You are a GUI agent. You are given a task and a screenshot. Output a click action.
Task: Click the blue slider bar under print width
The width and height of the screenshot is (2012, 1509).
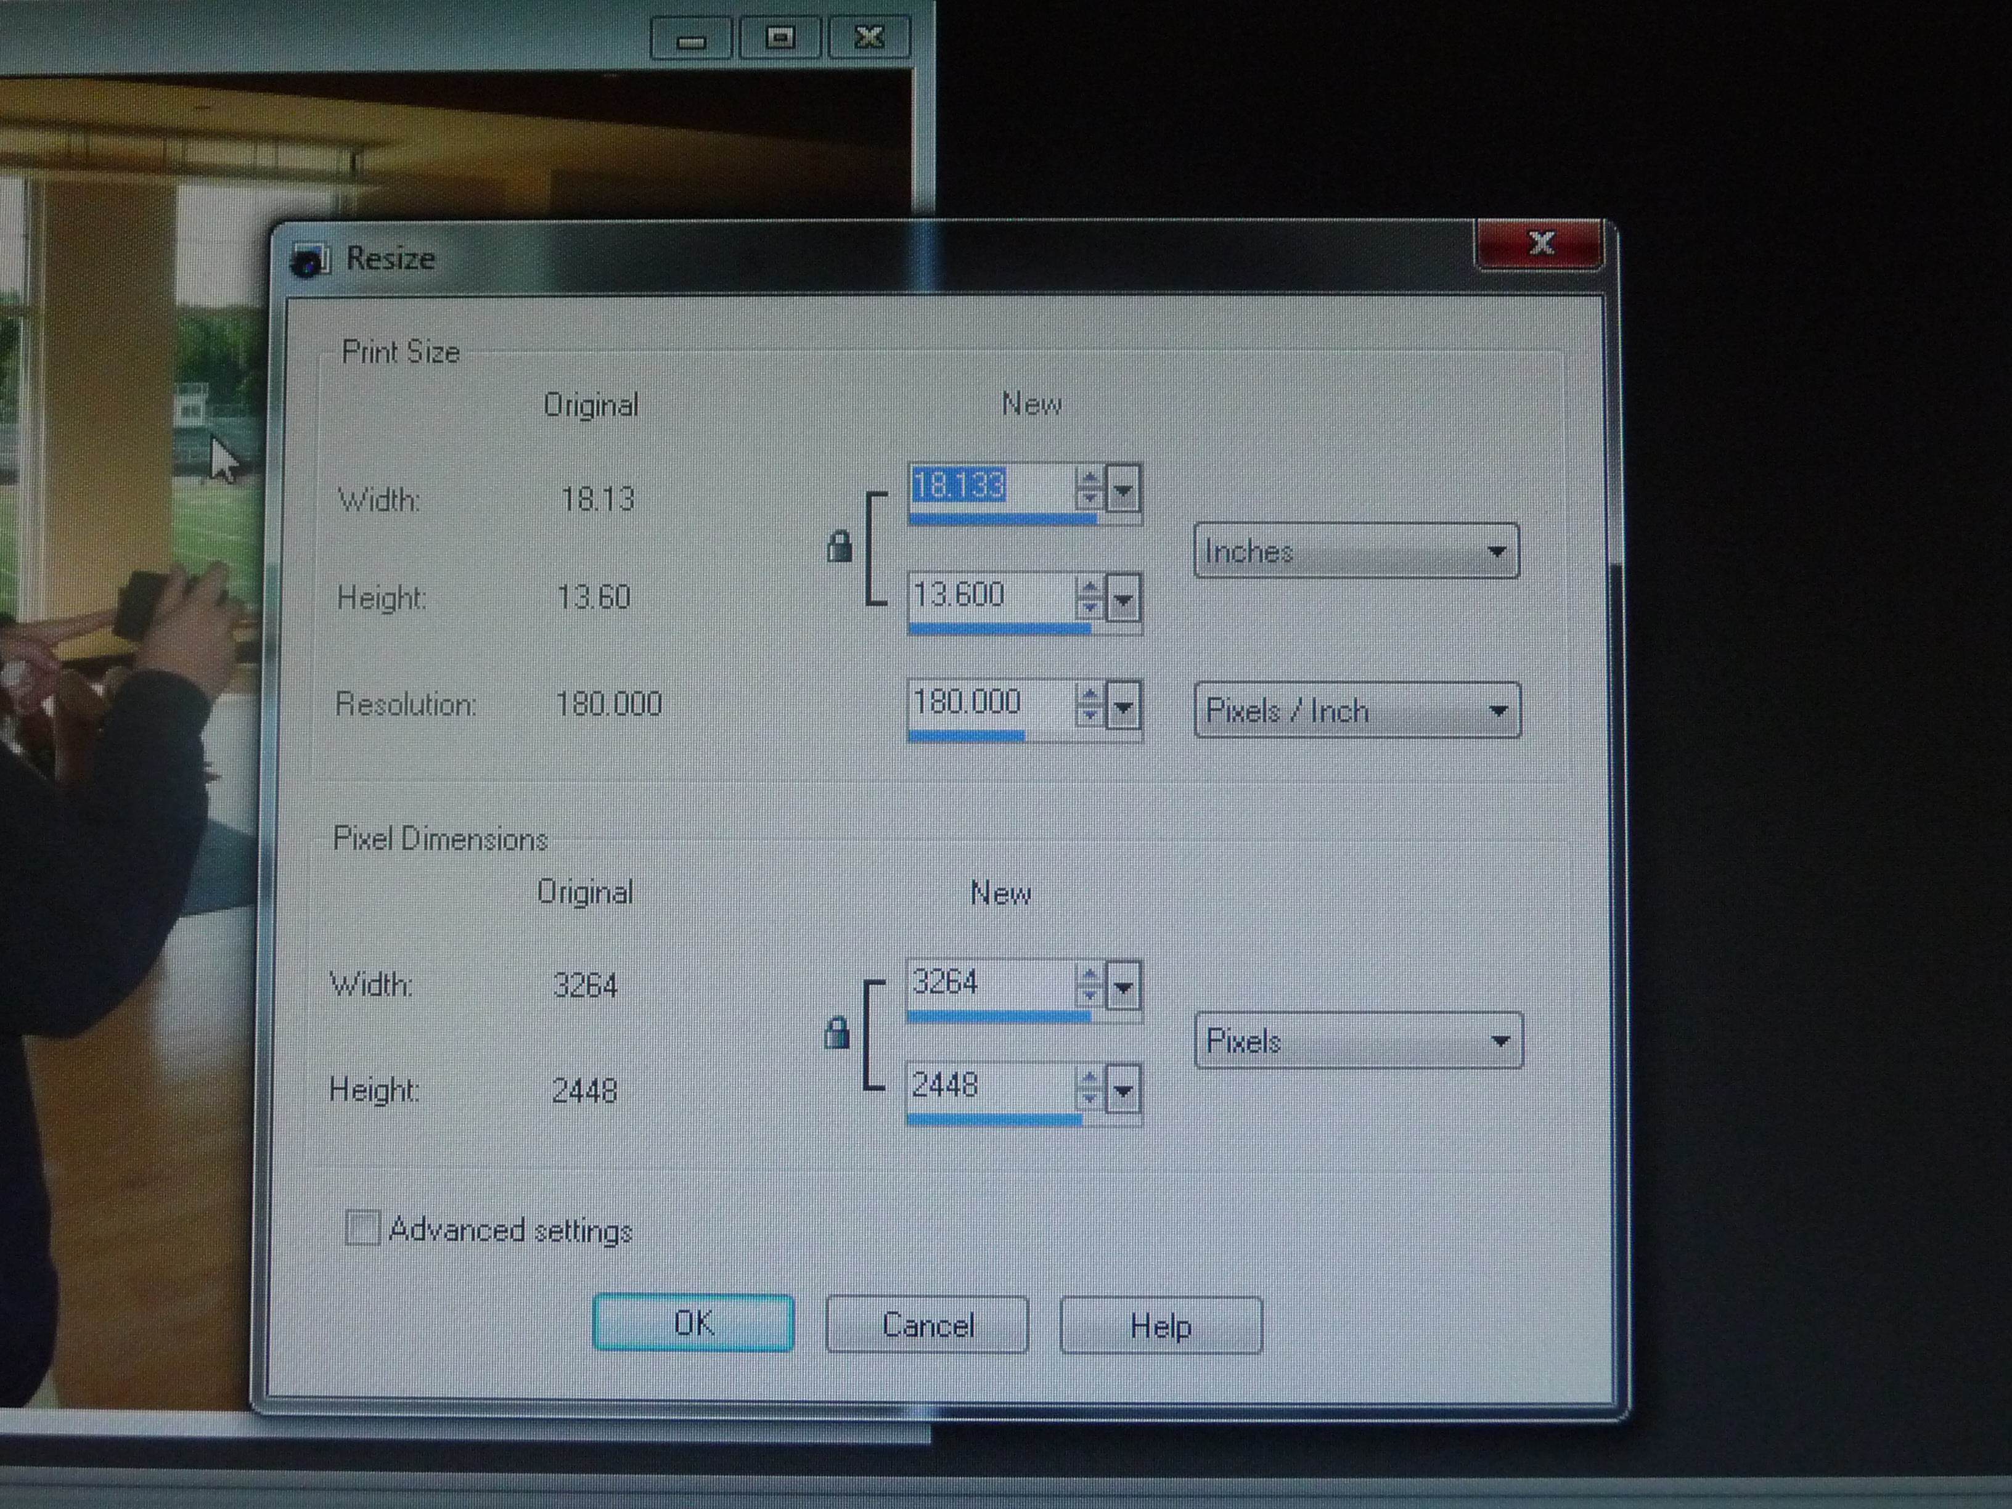coord(1002,518)
